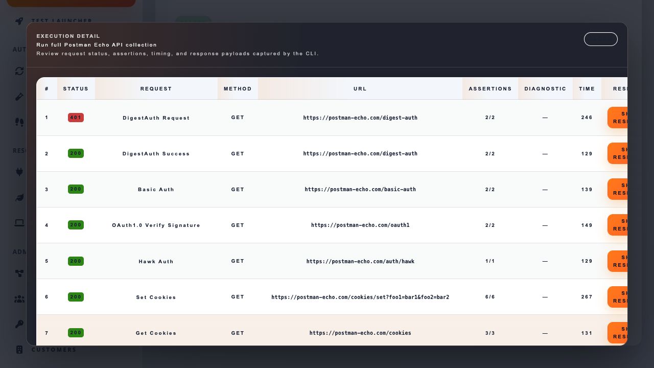
Task: Click the URL column header
Action: pos(360,88)
